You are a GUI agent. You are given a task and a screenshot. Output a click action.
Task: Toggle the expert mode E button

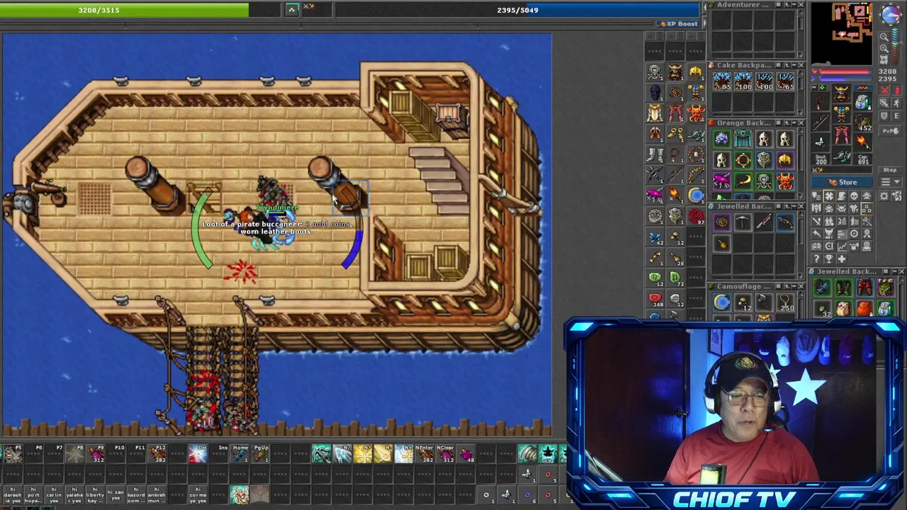[x=896, y=116]
